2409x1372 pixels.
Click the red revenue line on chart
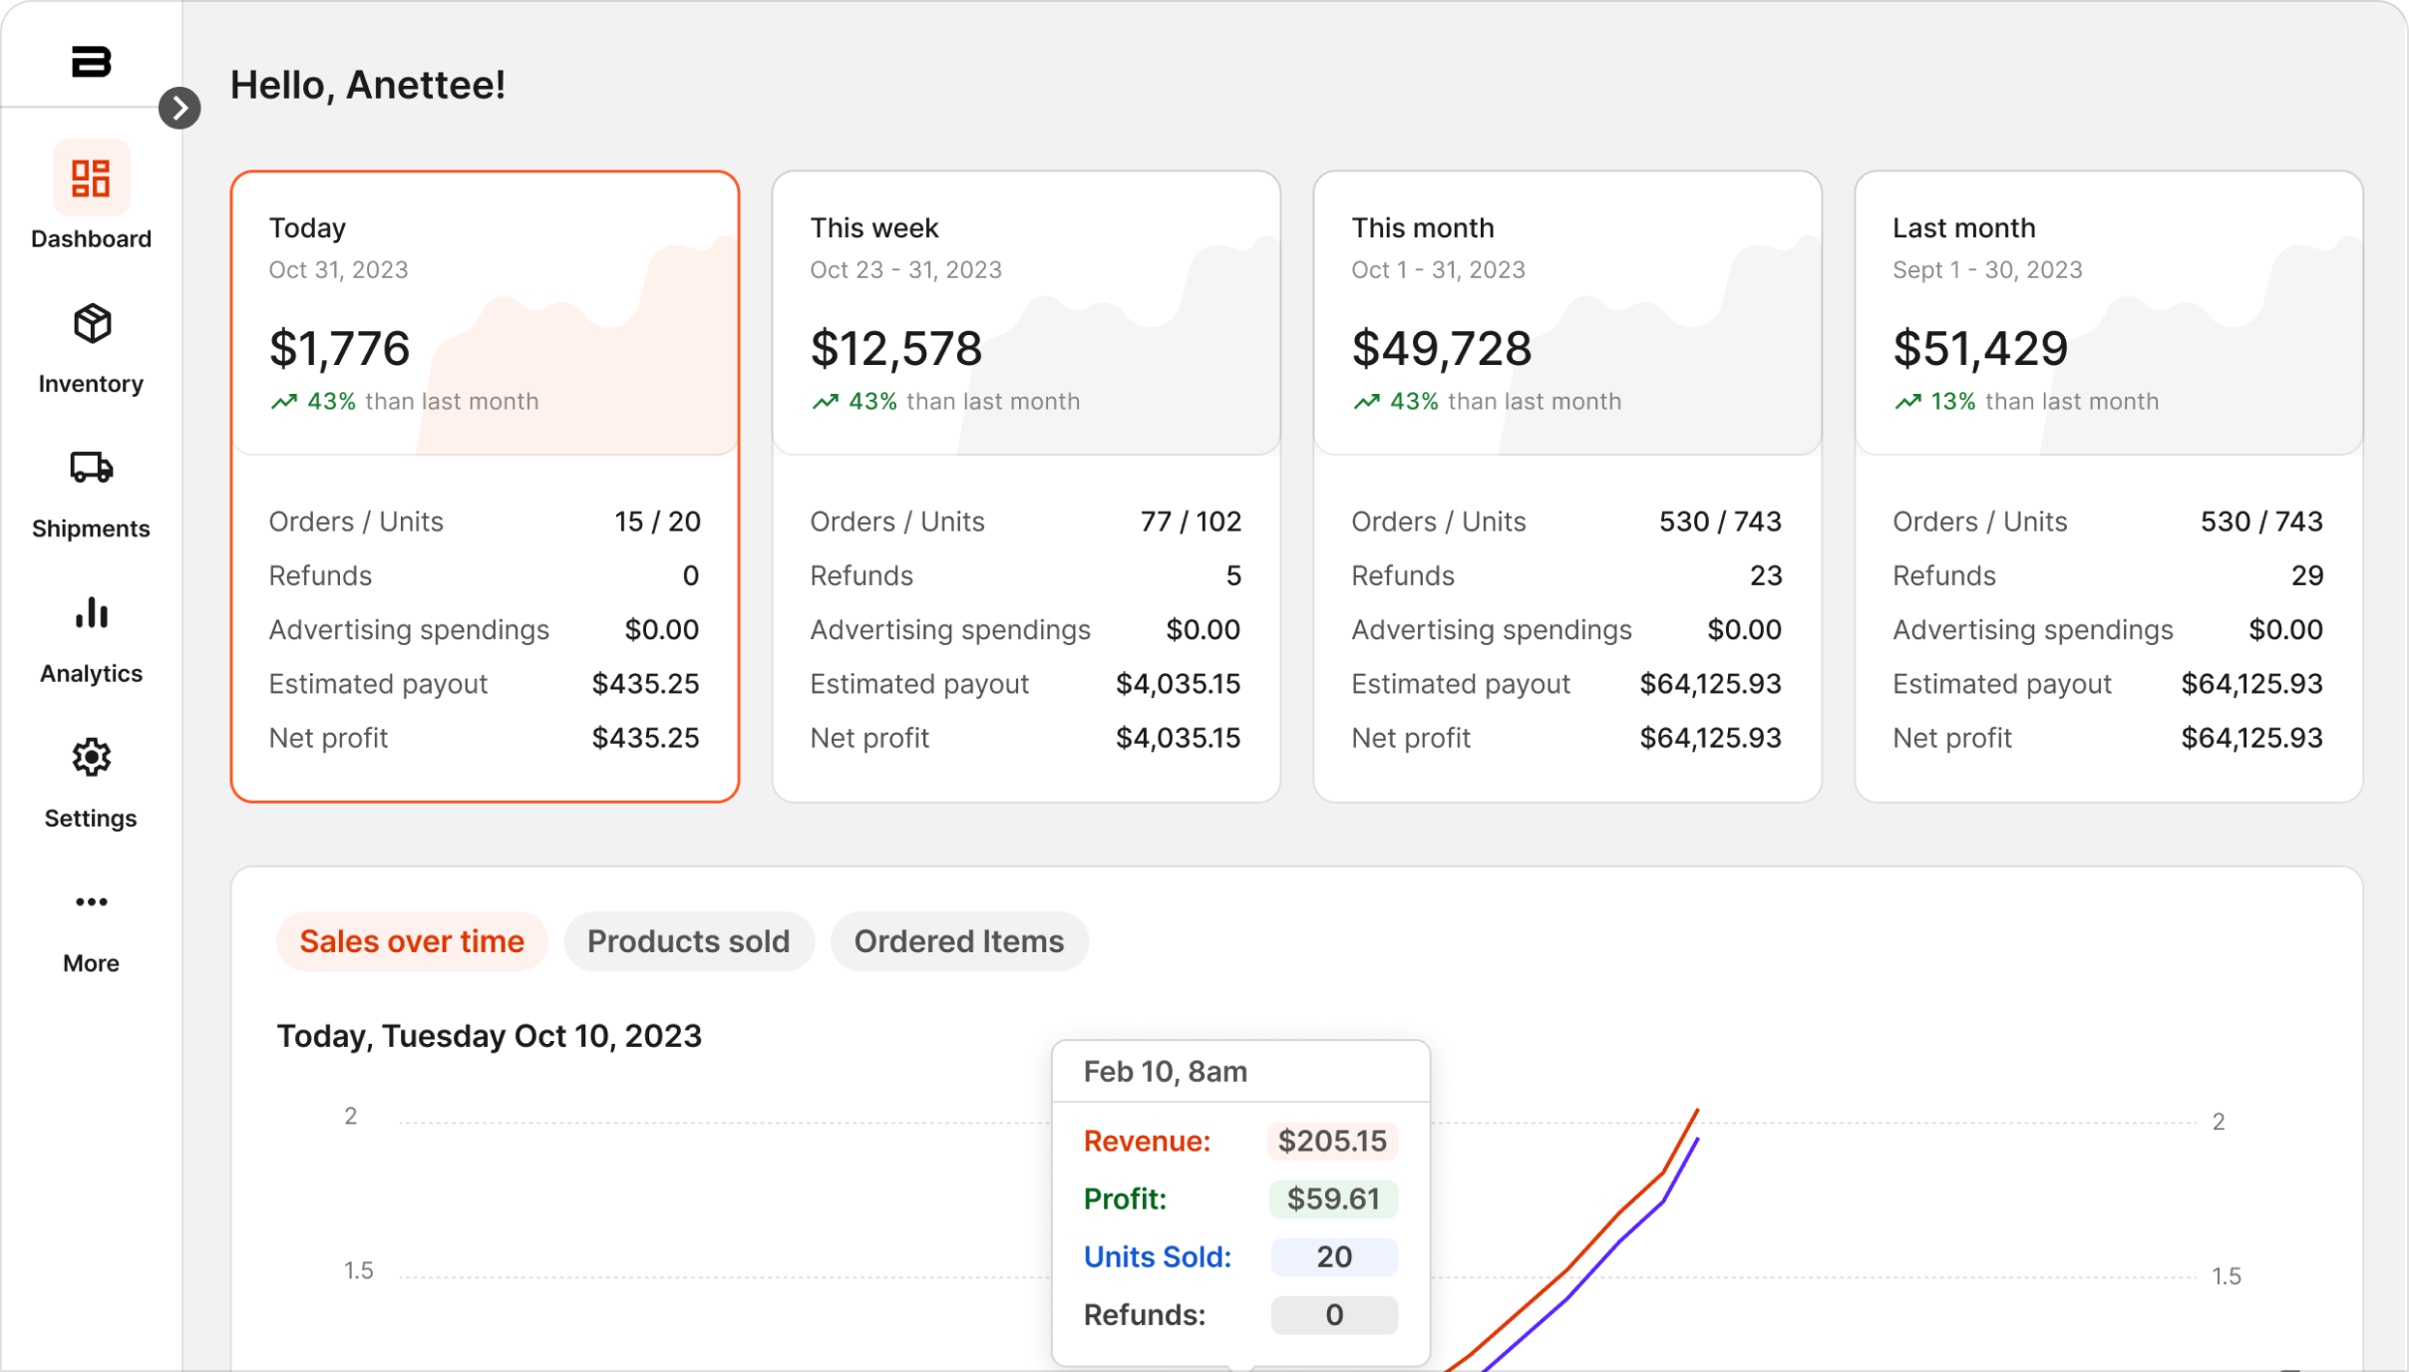tap(1569, 1269)
